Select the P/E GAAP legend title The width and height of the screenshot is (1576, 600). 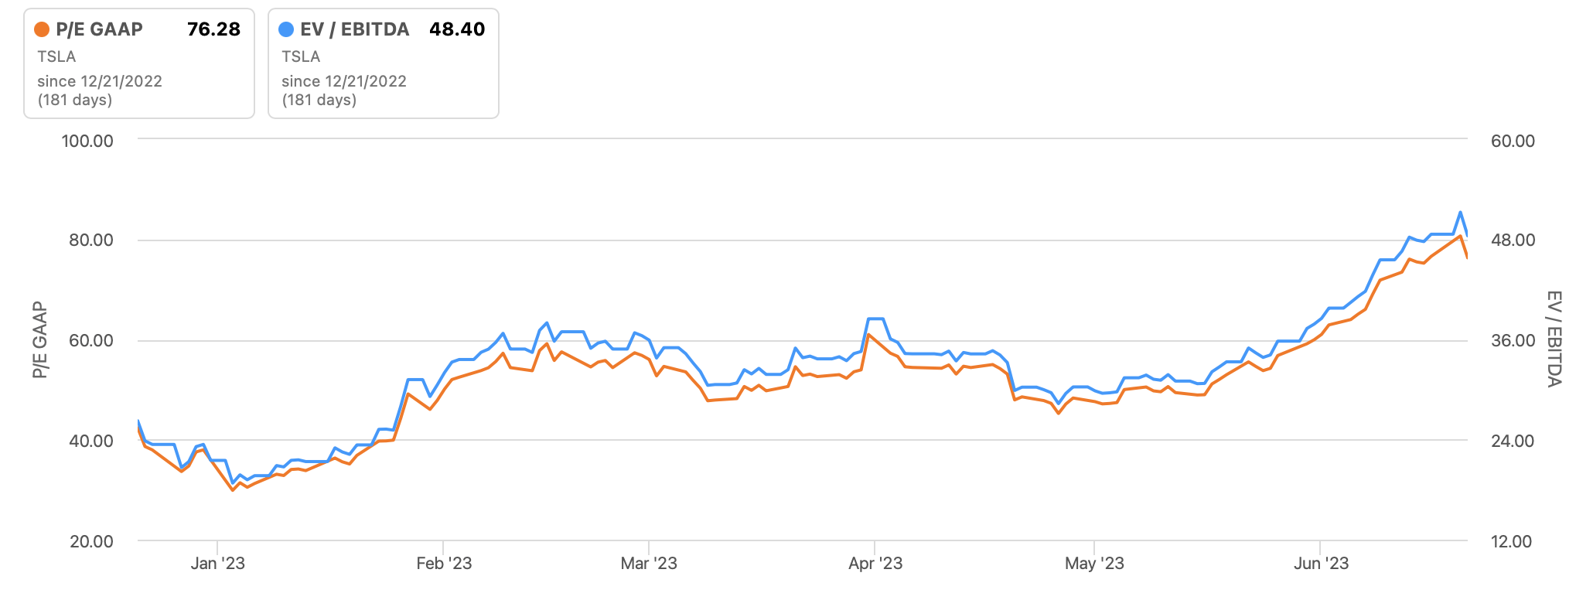[99, 29]
